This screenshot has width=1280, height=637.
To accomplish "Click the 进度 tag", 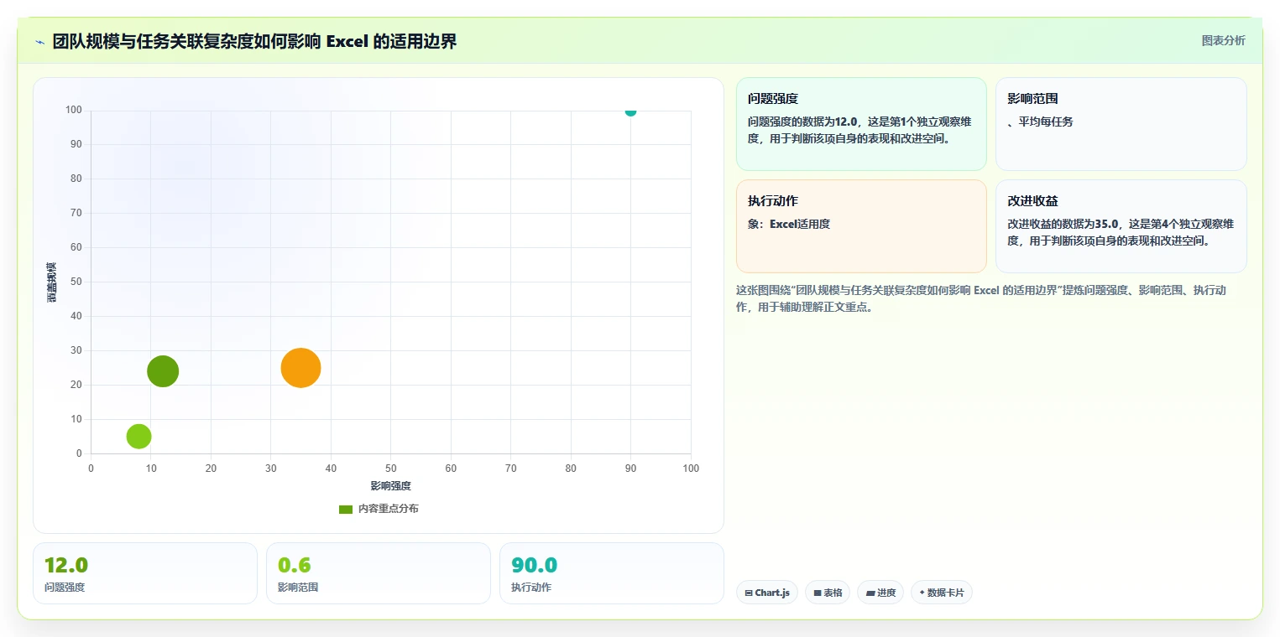I will (880, 593).
